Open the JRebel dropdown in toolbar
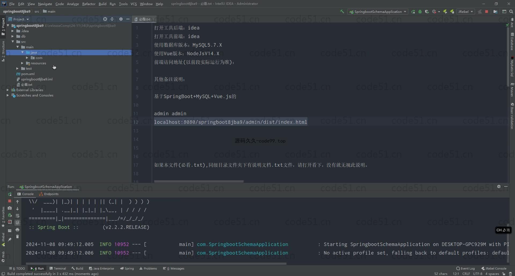The height and width of the screenshot is (276, 515). click(466, 12)
